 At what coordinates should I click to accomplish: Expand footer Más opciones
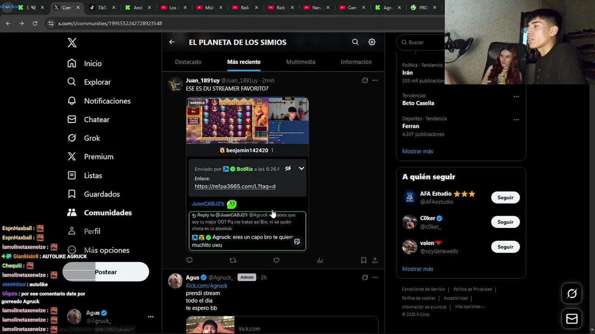[x=469, y=307]
